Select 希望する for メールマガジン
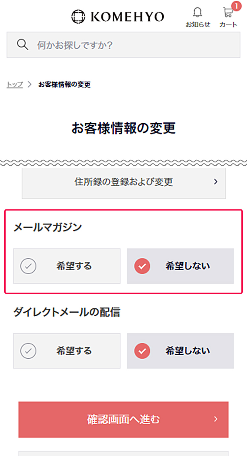Viewport: 247px width, 456px height. click(x=67, y=266)
